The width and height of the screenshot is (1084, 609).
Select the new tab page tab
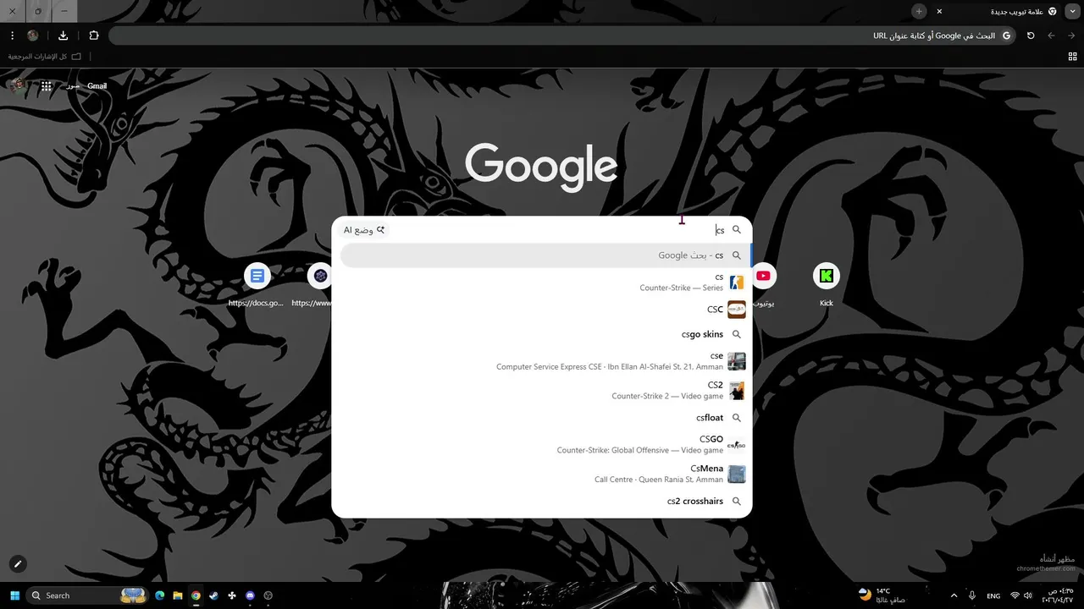coord(996,11)
